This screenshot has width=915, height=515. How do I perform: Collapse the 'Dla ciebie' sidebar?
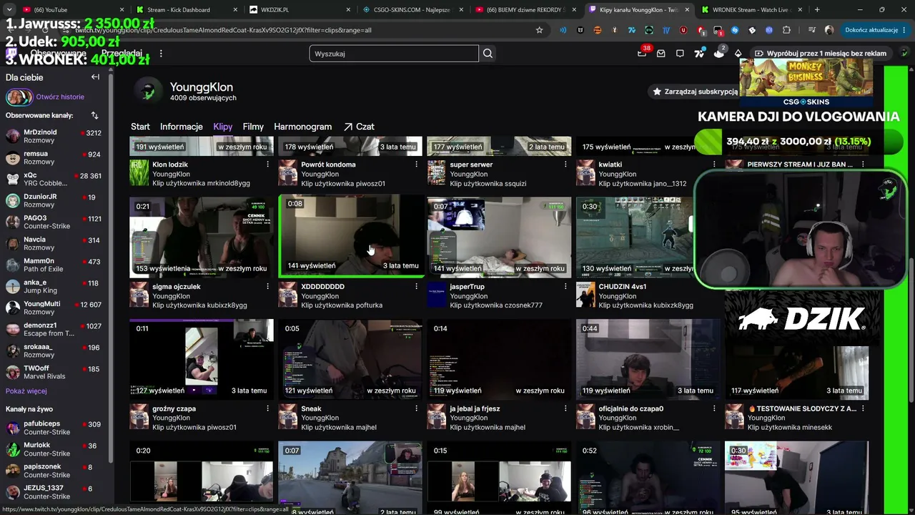tap(95, 77)
